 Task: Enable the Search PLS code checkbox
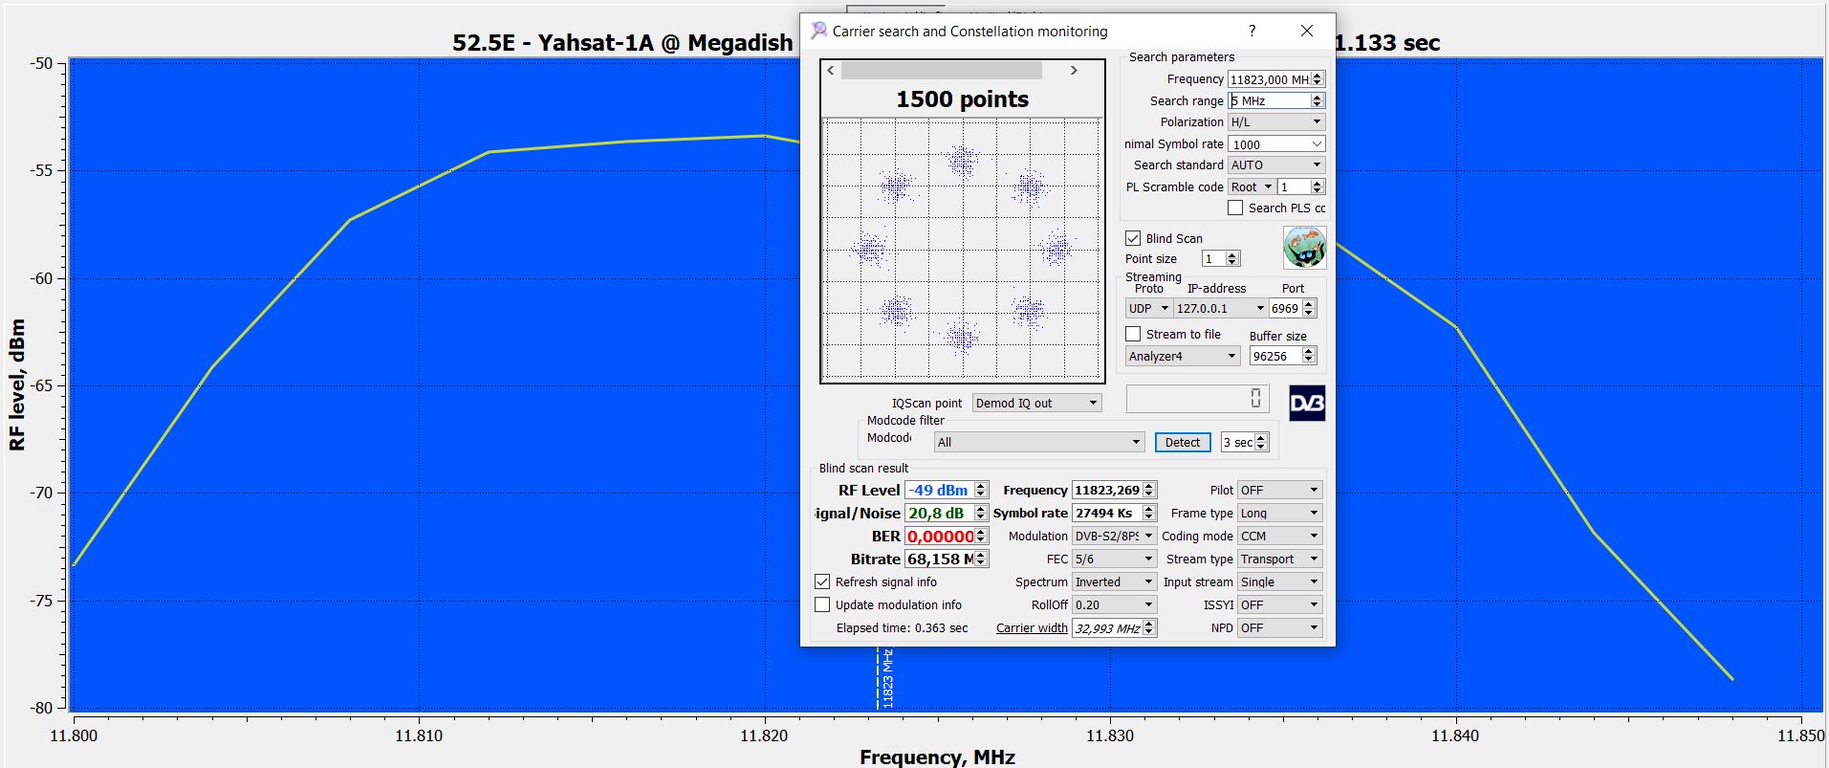[x=1235, y=208]
